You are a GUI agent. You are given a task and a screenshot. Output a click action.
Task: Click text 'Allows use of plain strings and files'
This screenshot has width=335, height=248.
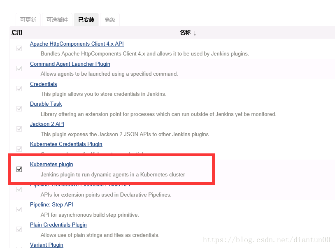point(82,235)
